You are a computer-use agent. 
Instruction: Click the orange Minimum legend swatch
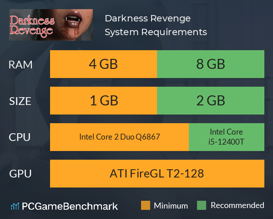click(x=146, y=205)
